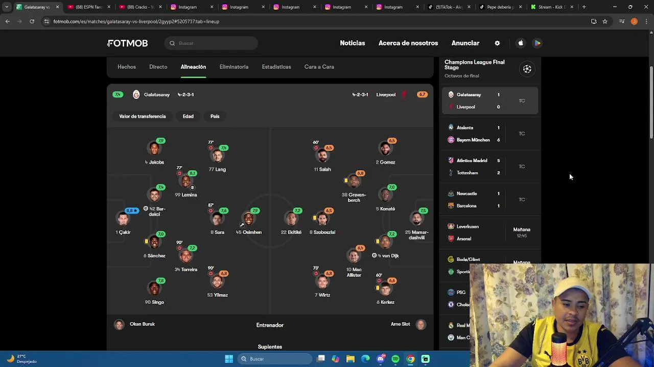This screenshot has height=367, width=654.
Task: Toggle the País filter
Action: [215, 116]
